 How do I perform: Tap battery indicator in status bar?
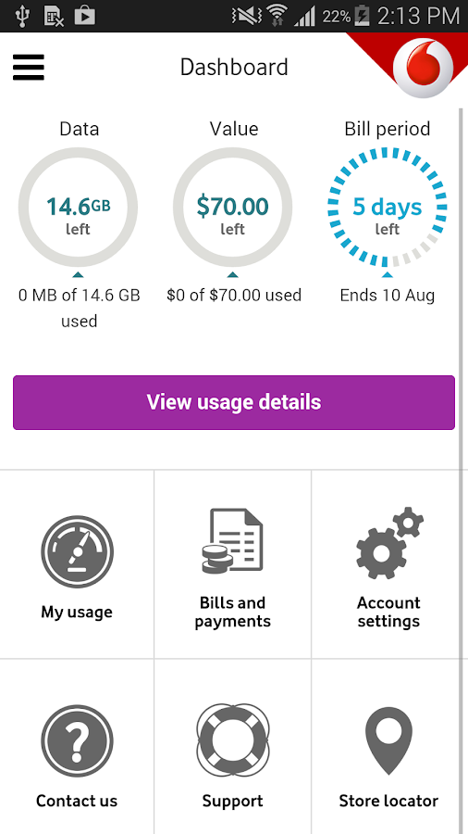(362, 16)
